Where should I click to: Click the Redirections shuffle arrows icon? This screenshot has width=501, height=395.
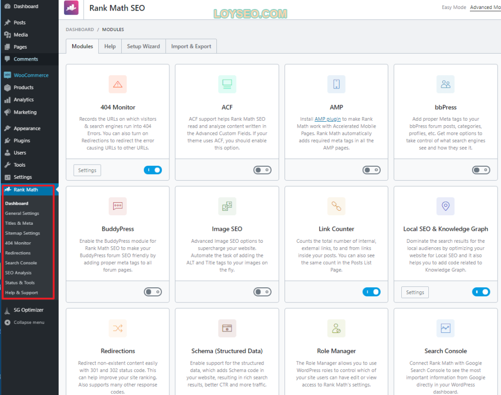click(118, 328)
